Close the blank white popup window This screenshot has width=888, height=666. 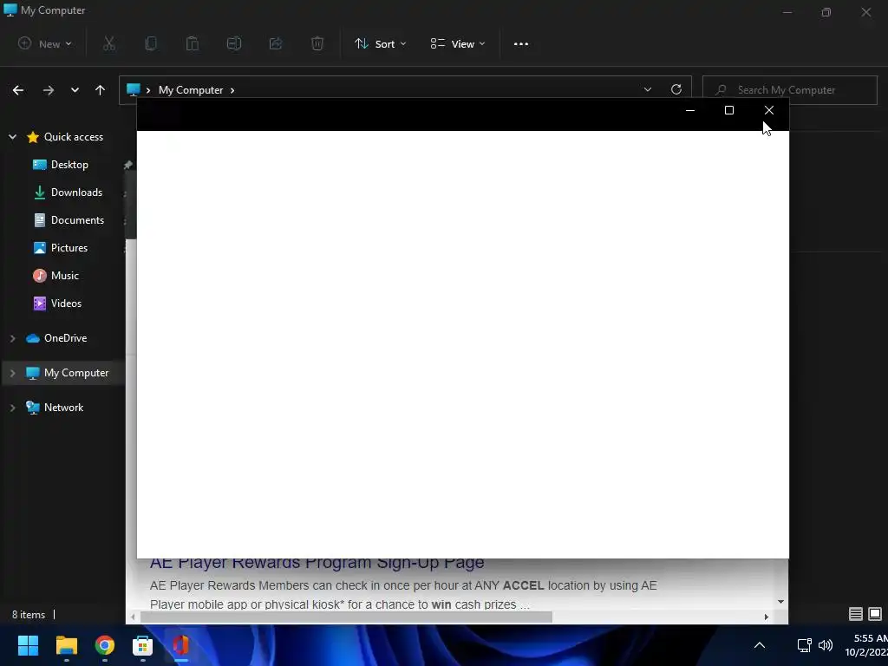tap(768, 110)
